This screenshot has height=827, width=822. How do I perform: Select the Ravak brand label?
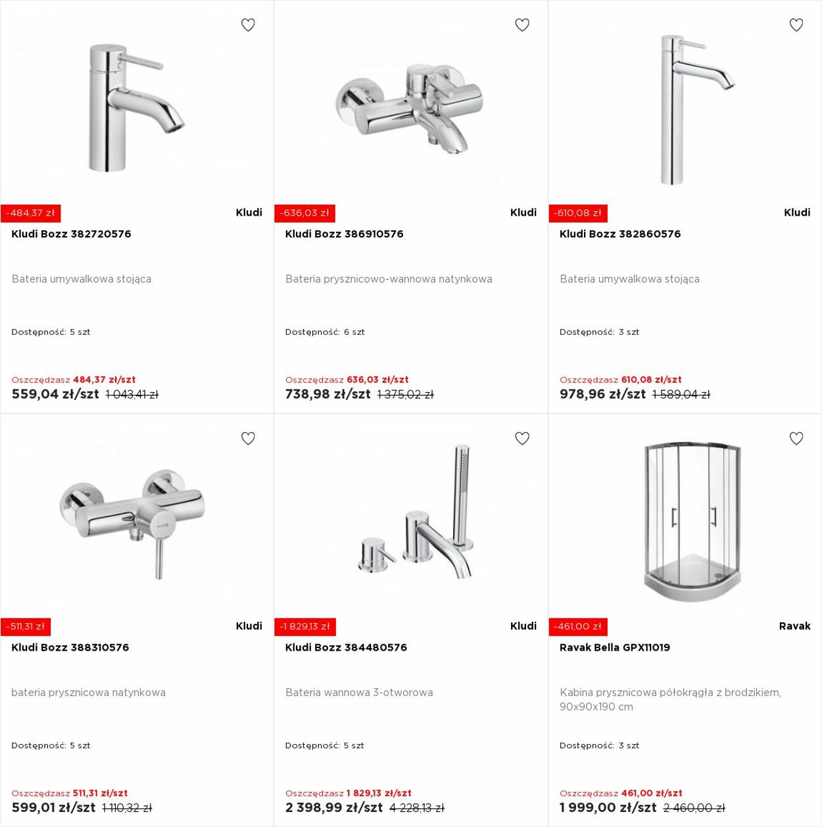794,626
